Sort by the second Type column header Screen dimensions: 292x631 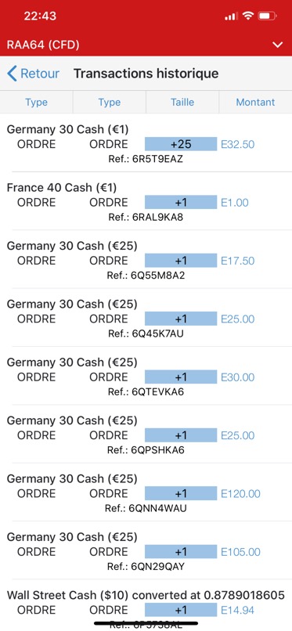[110, 103]
